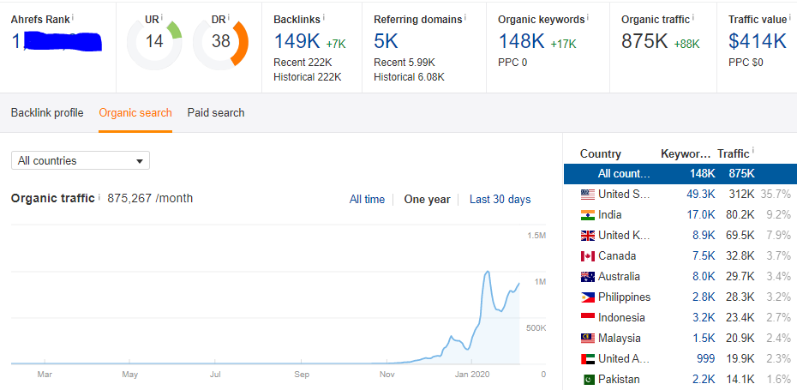Click the United Kingdom flag icon

(588, 236)
